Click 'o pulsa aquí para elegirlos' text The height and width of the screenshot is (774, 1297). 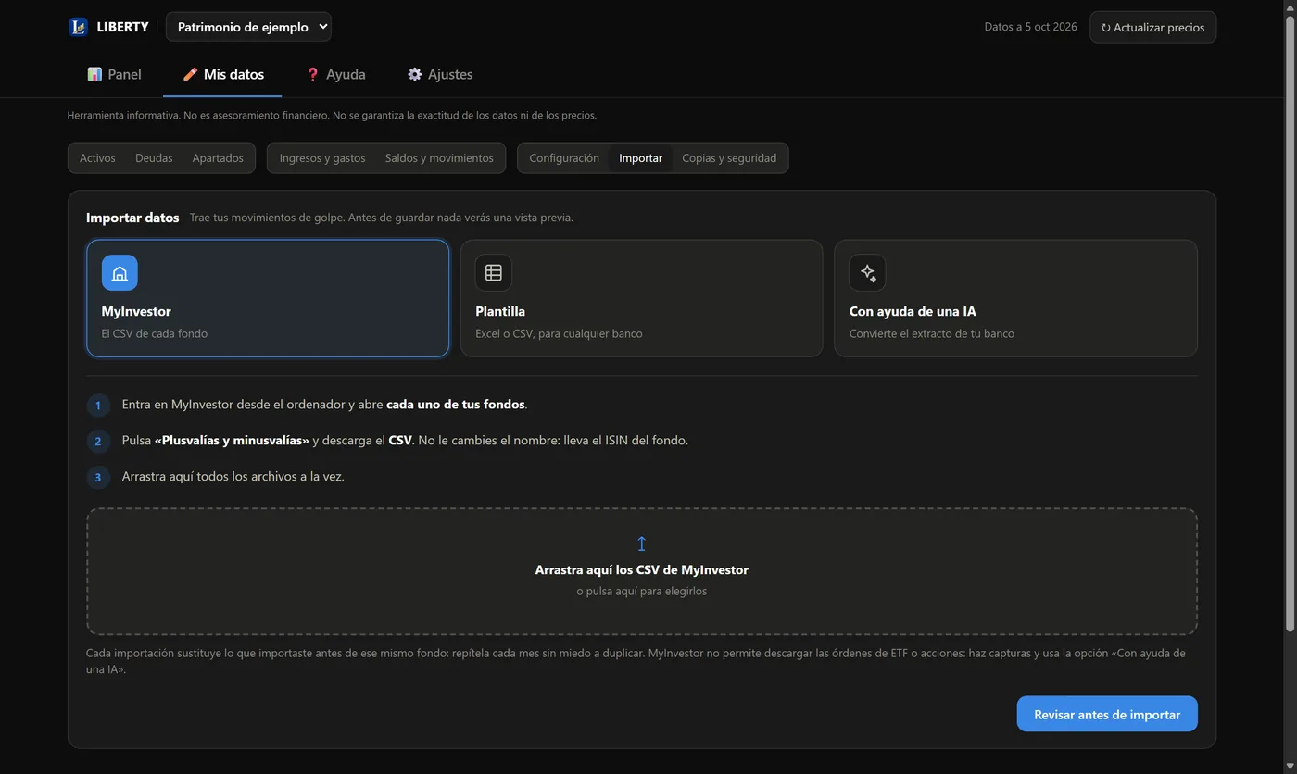coord(641,591)
